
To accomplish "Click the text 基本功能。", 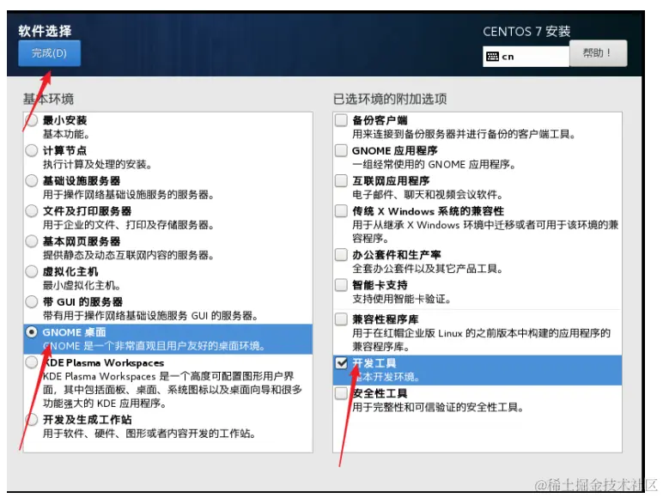I will pos(66,134).
